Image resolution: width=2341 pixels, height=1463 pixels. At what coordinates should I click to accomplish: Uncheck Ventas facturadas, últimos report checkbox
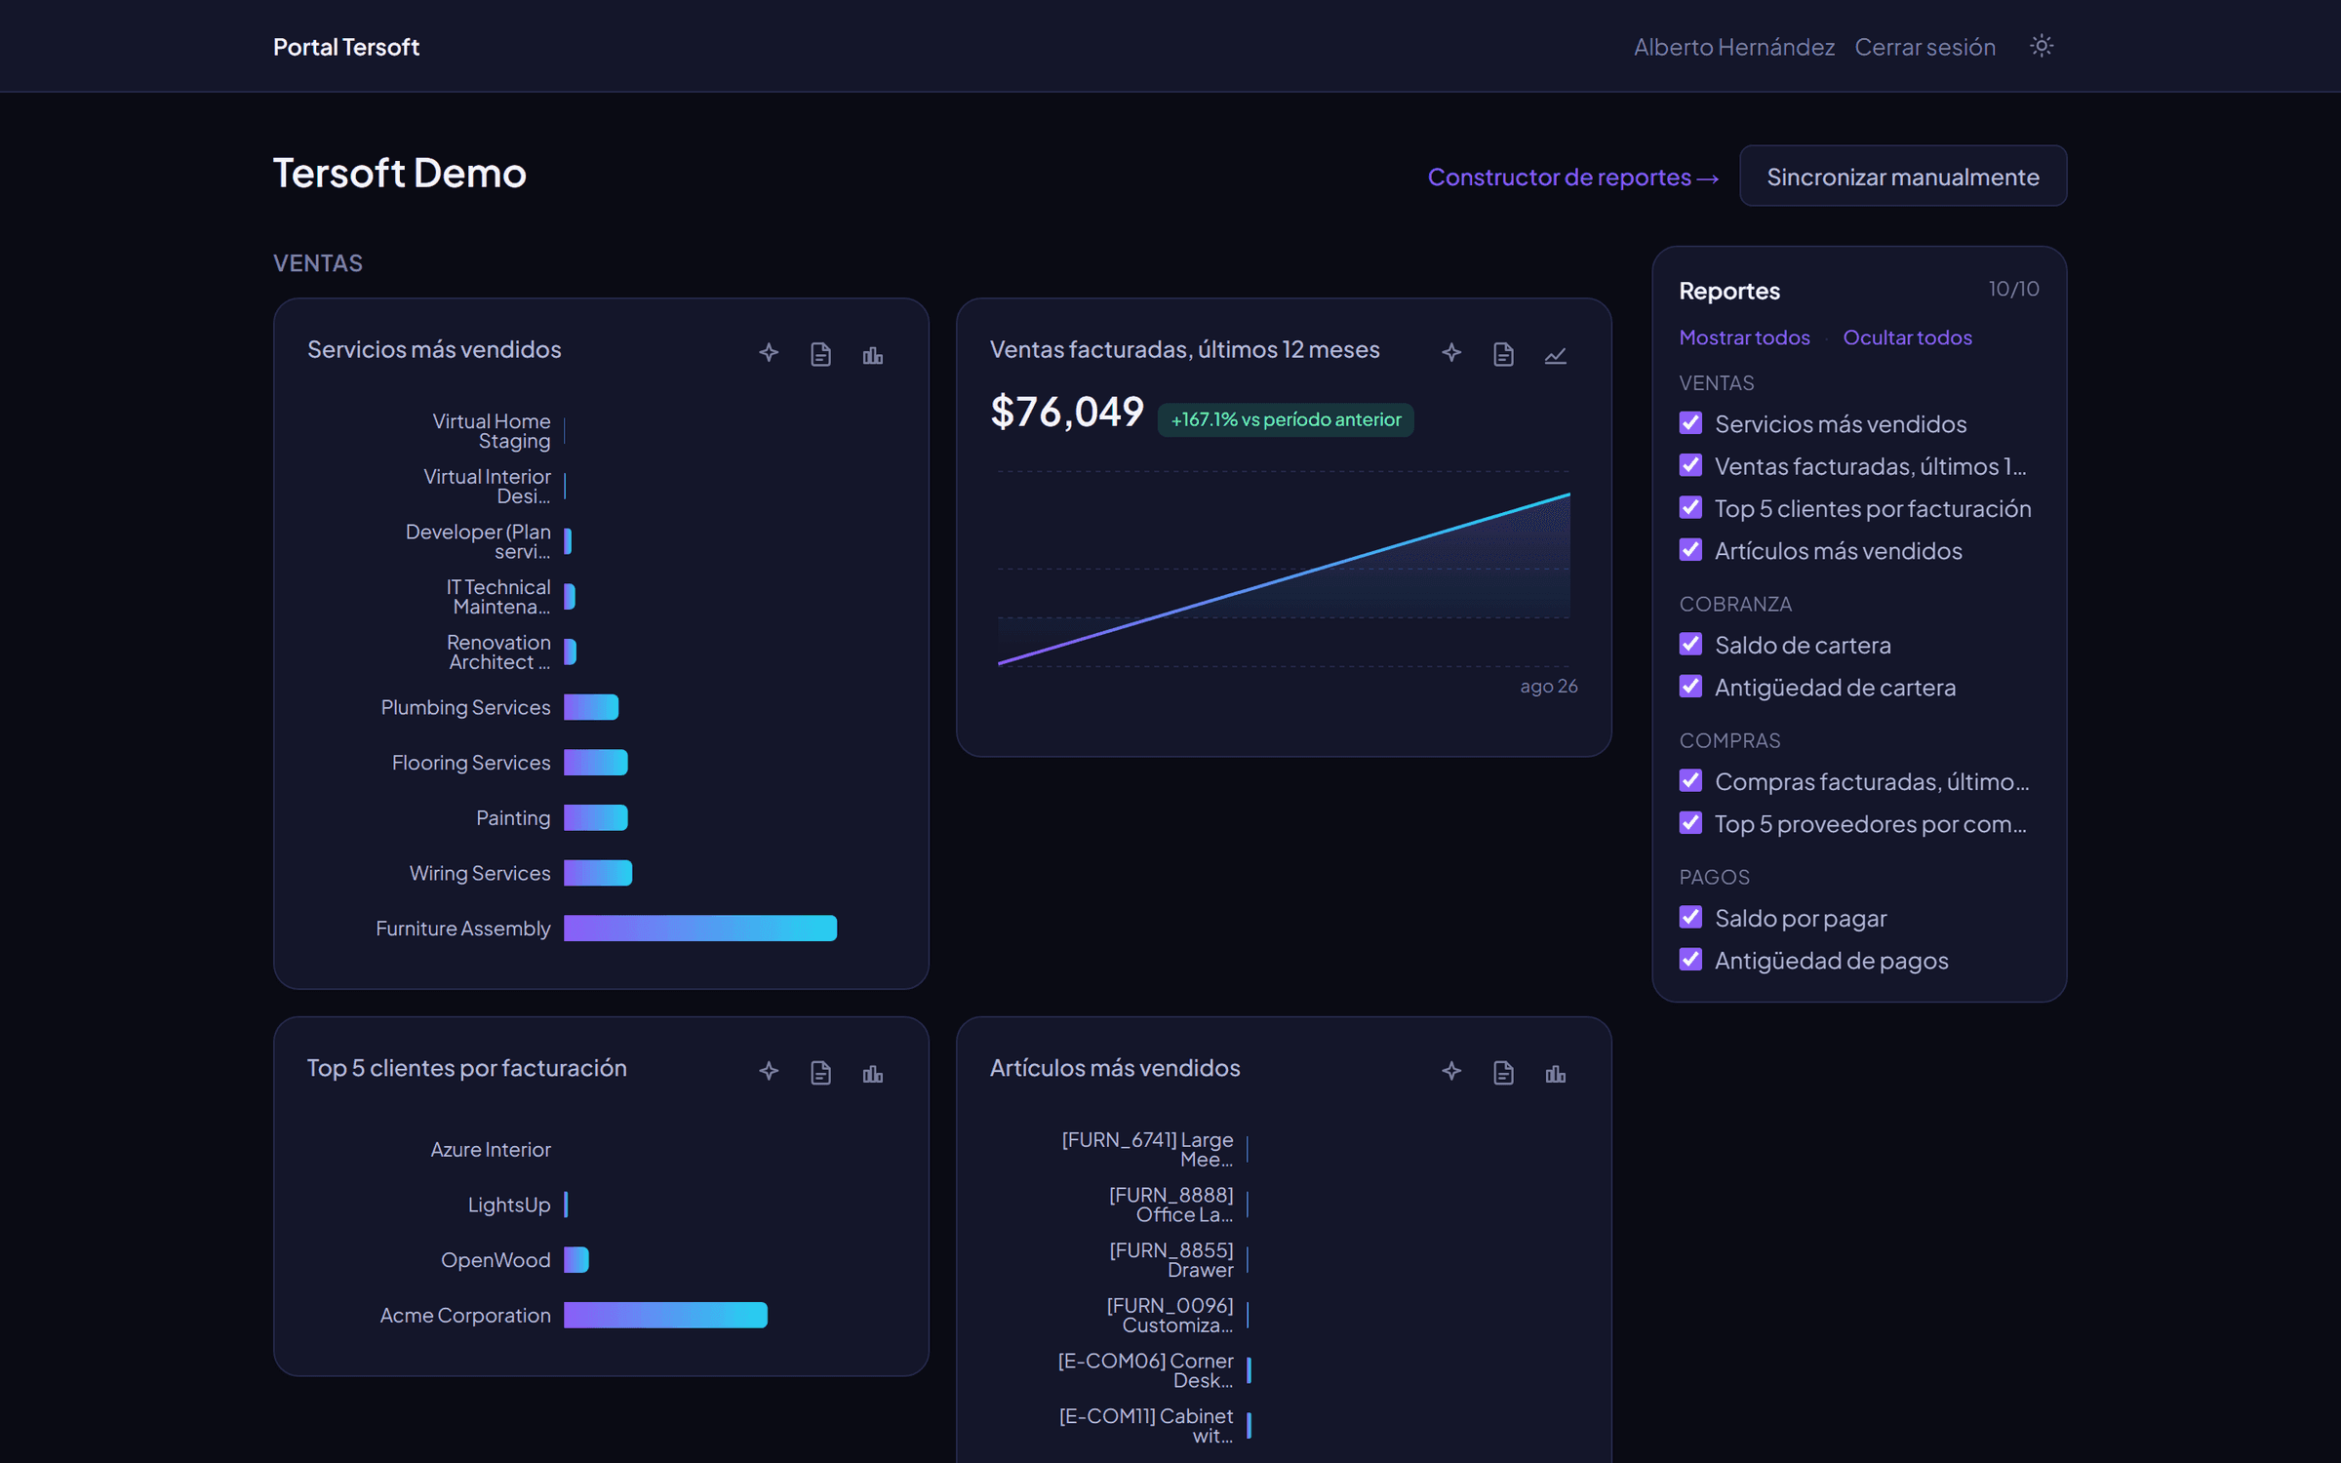(x=1690, y=465)
